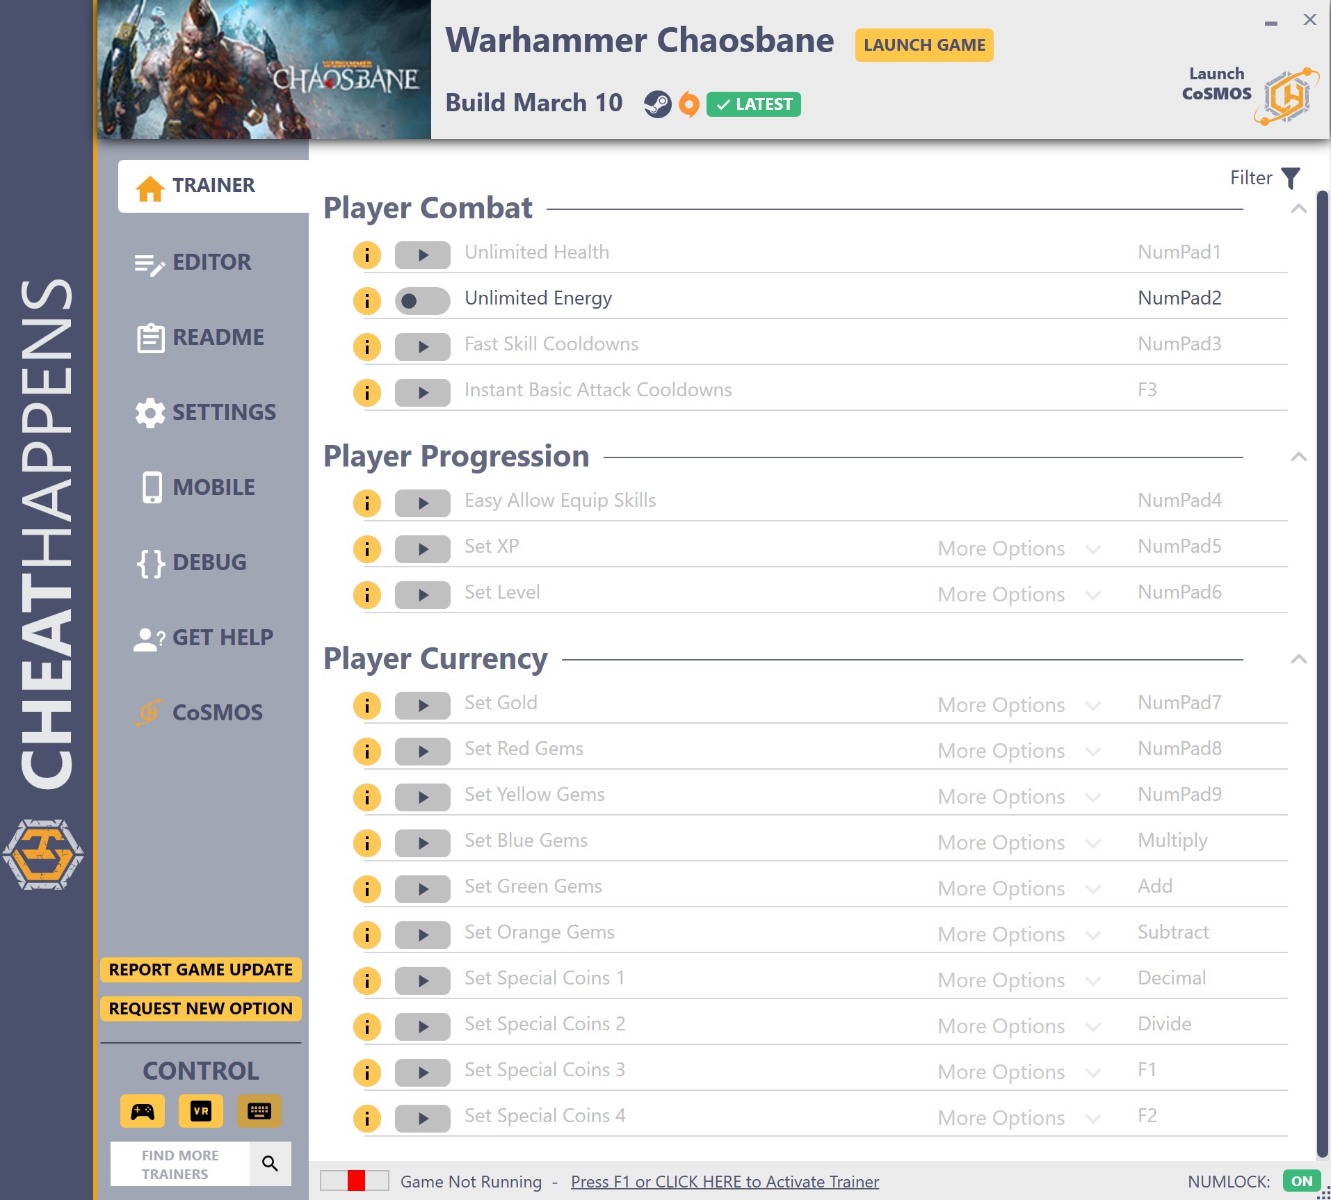Select gamepad control icon
The image size is (1331, 1200).
(143, 1111)
